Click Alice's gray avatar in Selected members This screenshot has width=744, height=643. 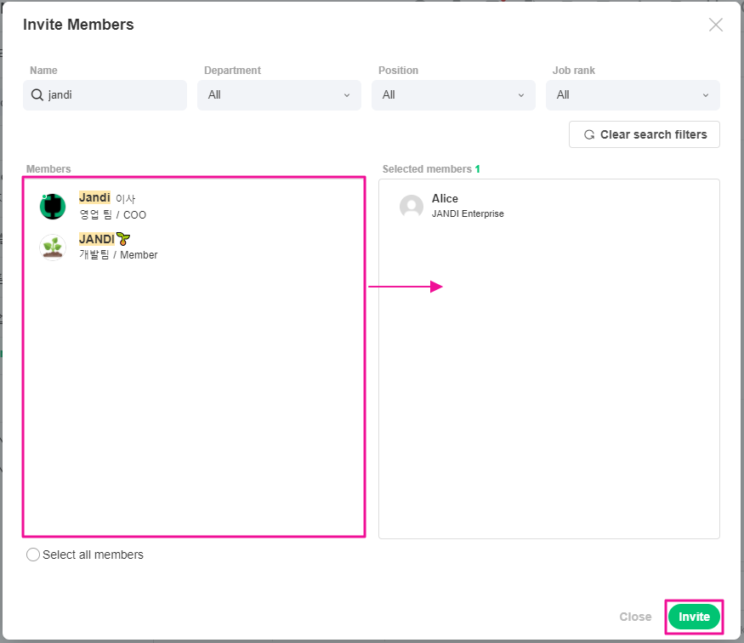(x=412, y=207)
